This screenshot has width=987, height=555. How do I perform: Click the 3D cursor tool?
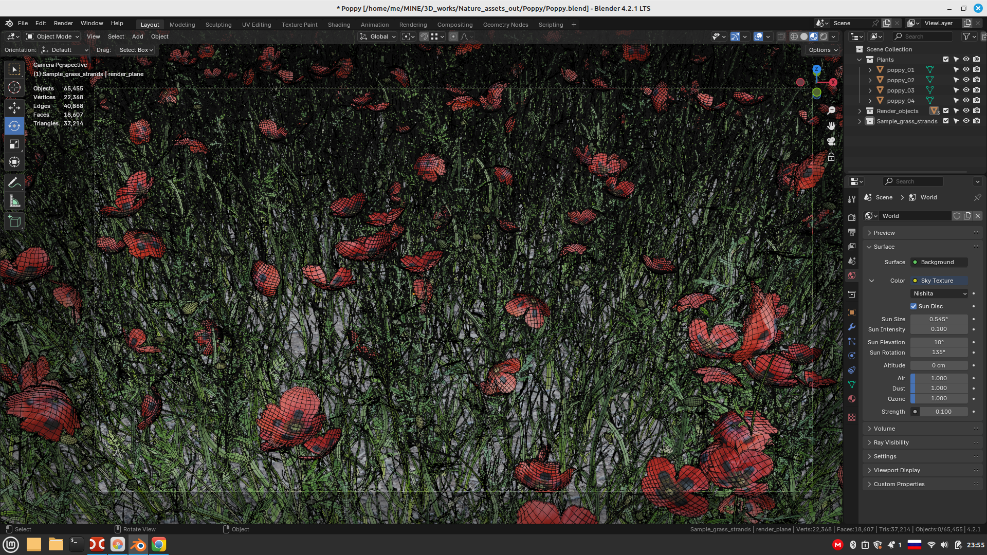[14, 88]
